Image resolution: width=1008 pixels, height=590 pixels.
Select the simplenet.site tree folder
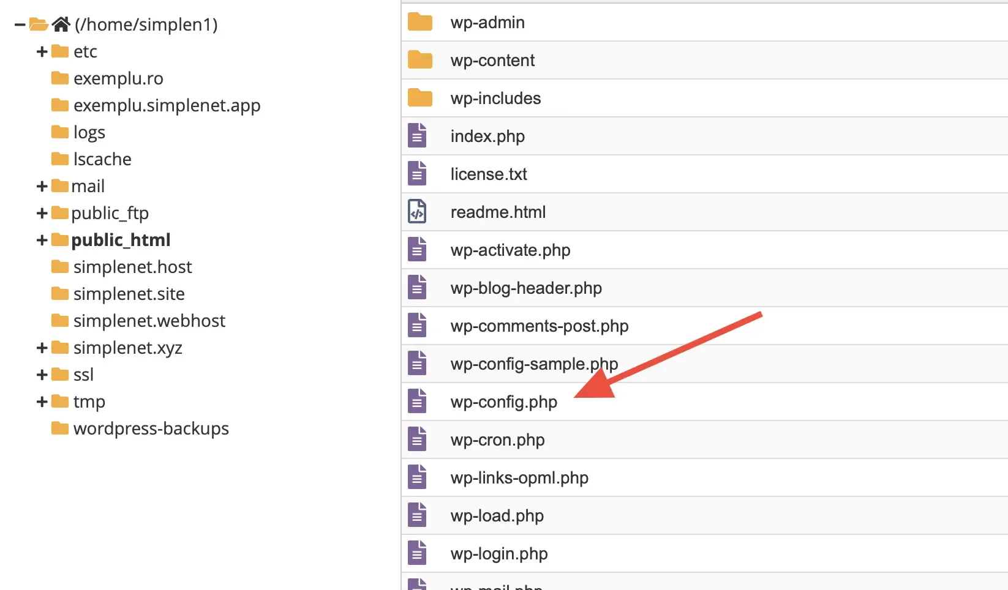point(129,294)
